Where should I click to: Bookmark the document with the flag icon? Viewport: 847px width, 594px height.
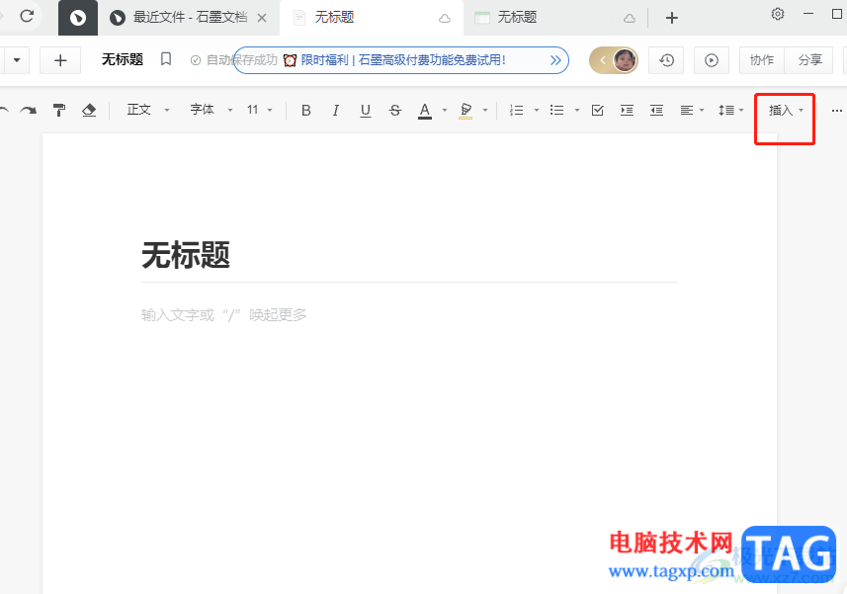[x=166, y=59]
